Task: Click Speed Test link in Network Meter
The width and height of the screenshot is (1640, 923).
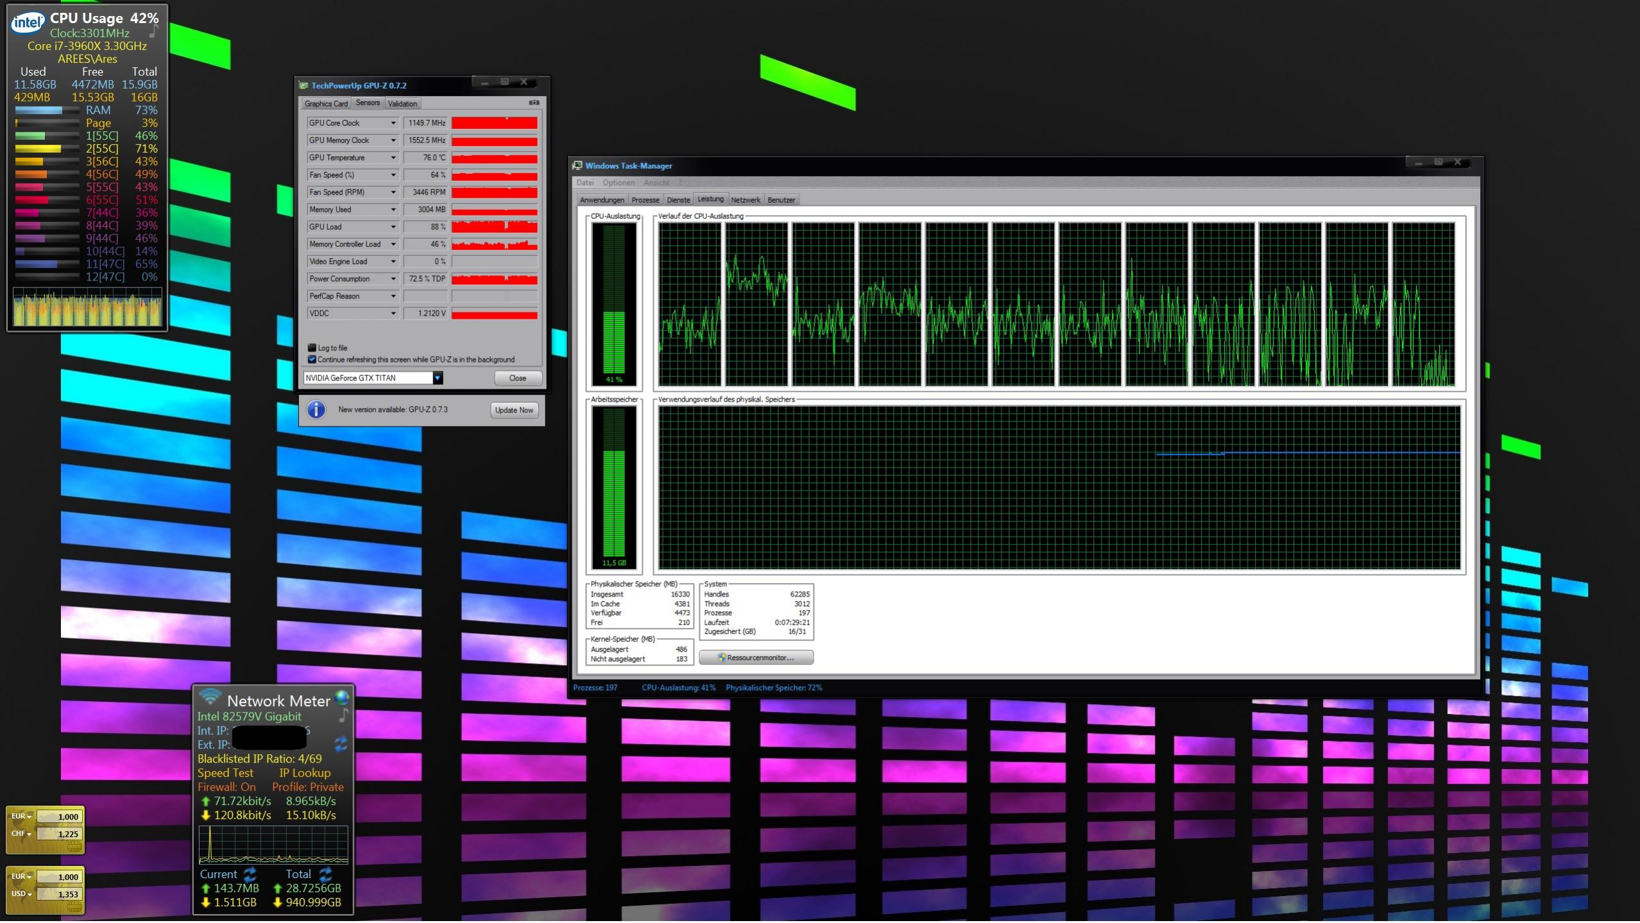Action: pyautogui.click(x=225, y=773)
